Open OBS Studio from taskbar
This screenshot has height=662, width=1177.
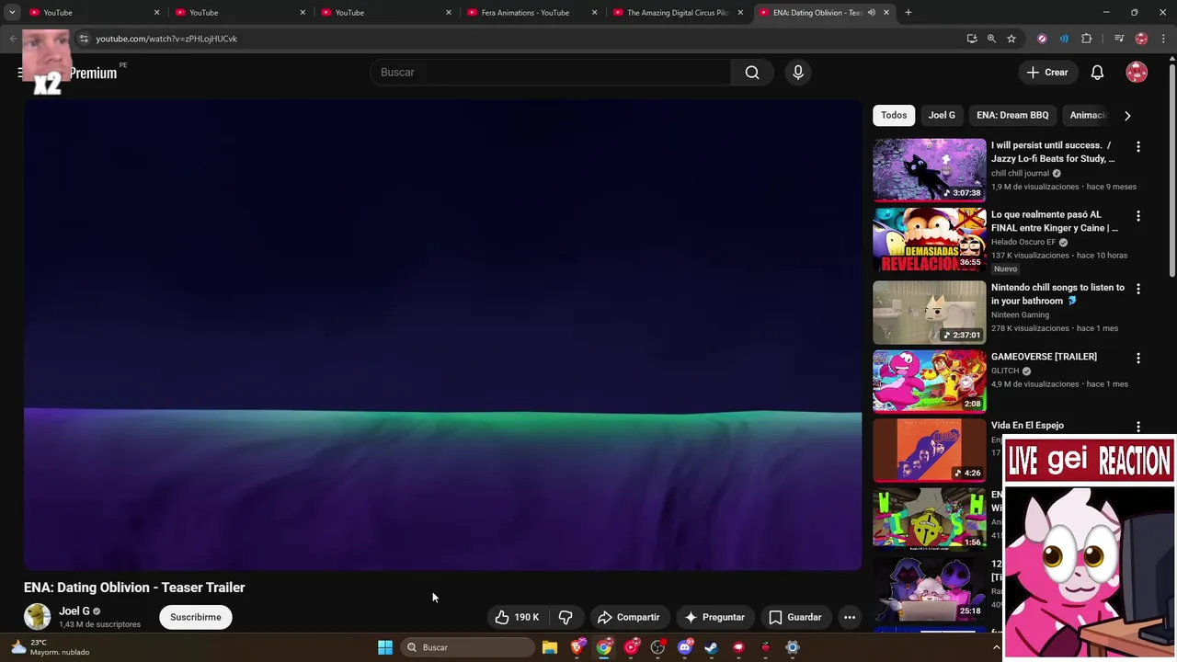click(657, 647)
